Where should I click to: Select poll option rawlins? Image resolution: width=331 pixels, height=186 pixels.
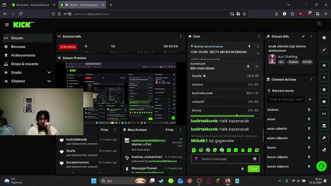225,84
